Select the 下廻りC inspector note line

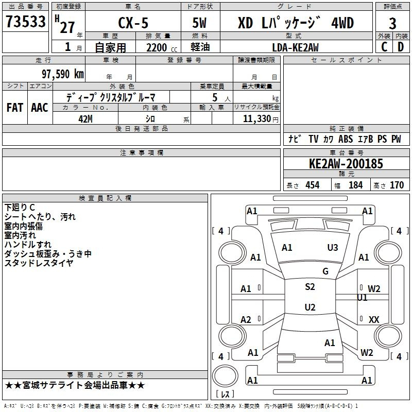click(20, 207)
